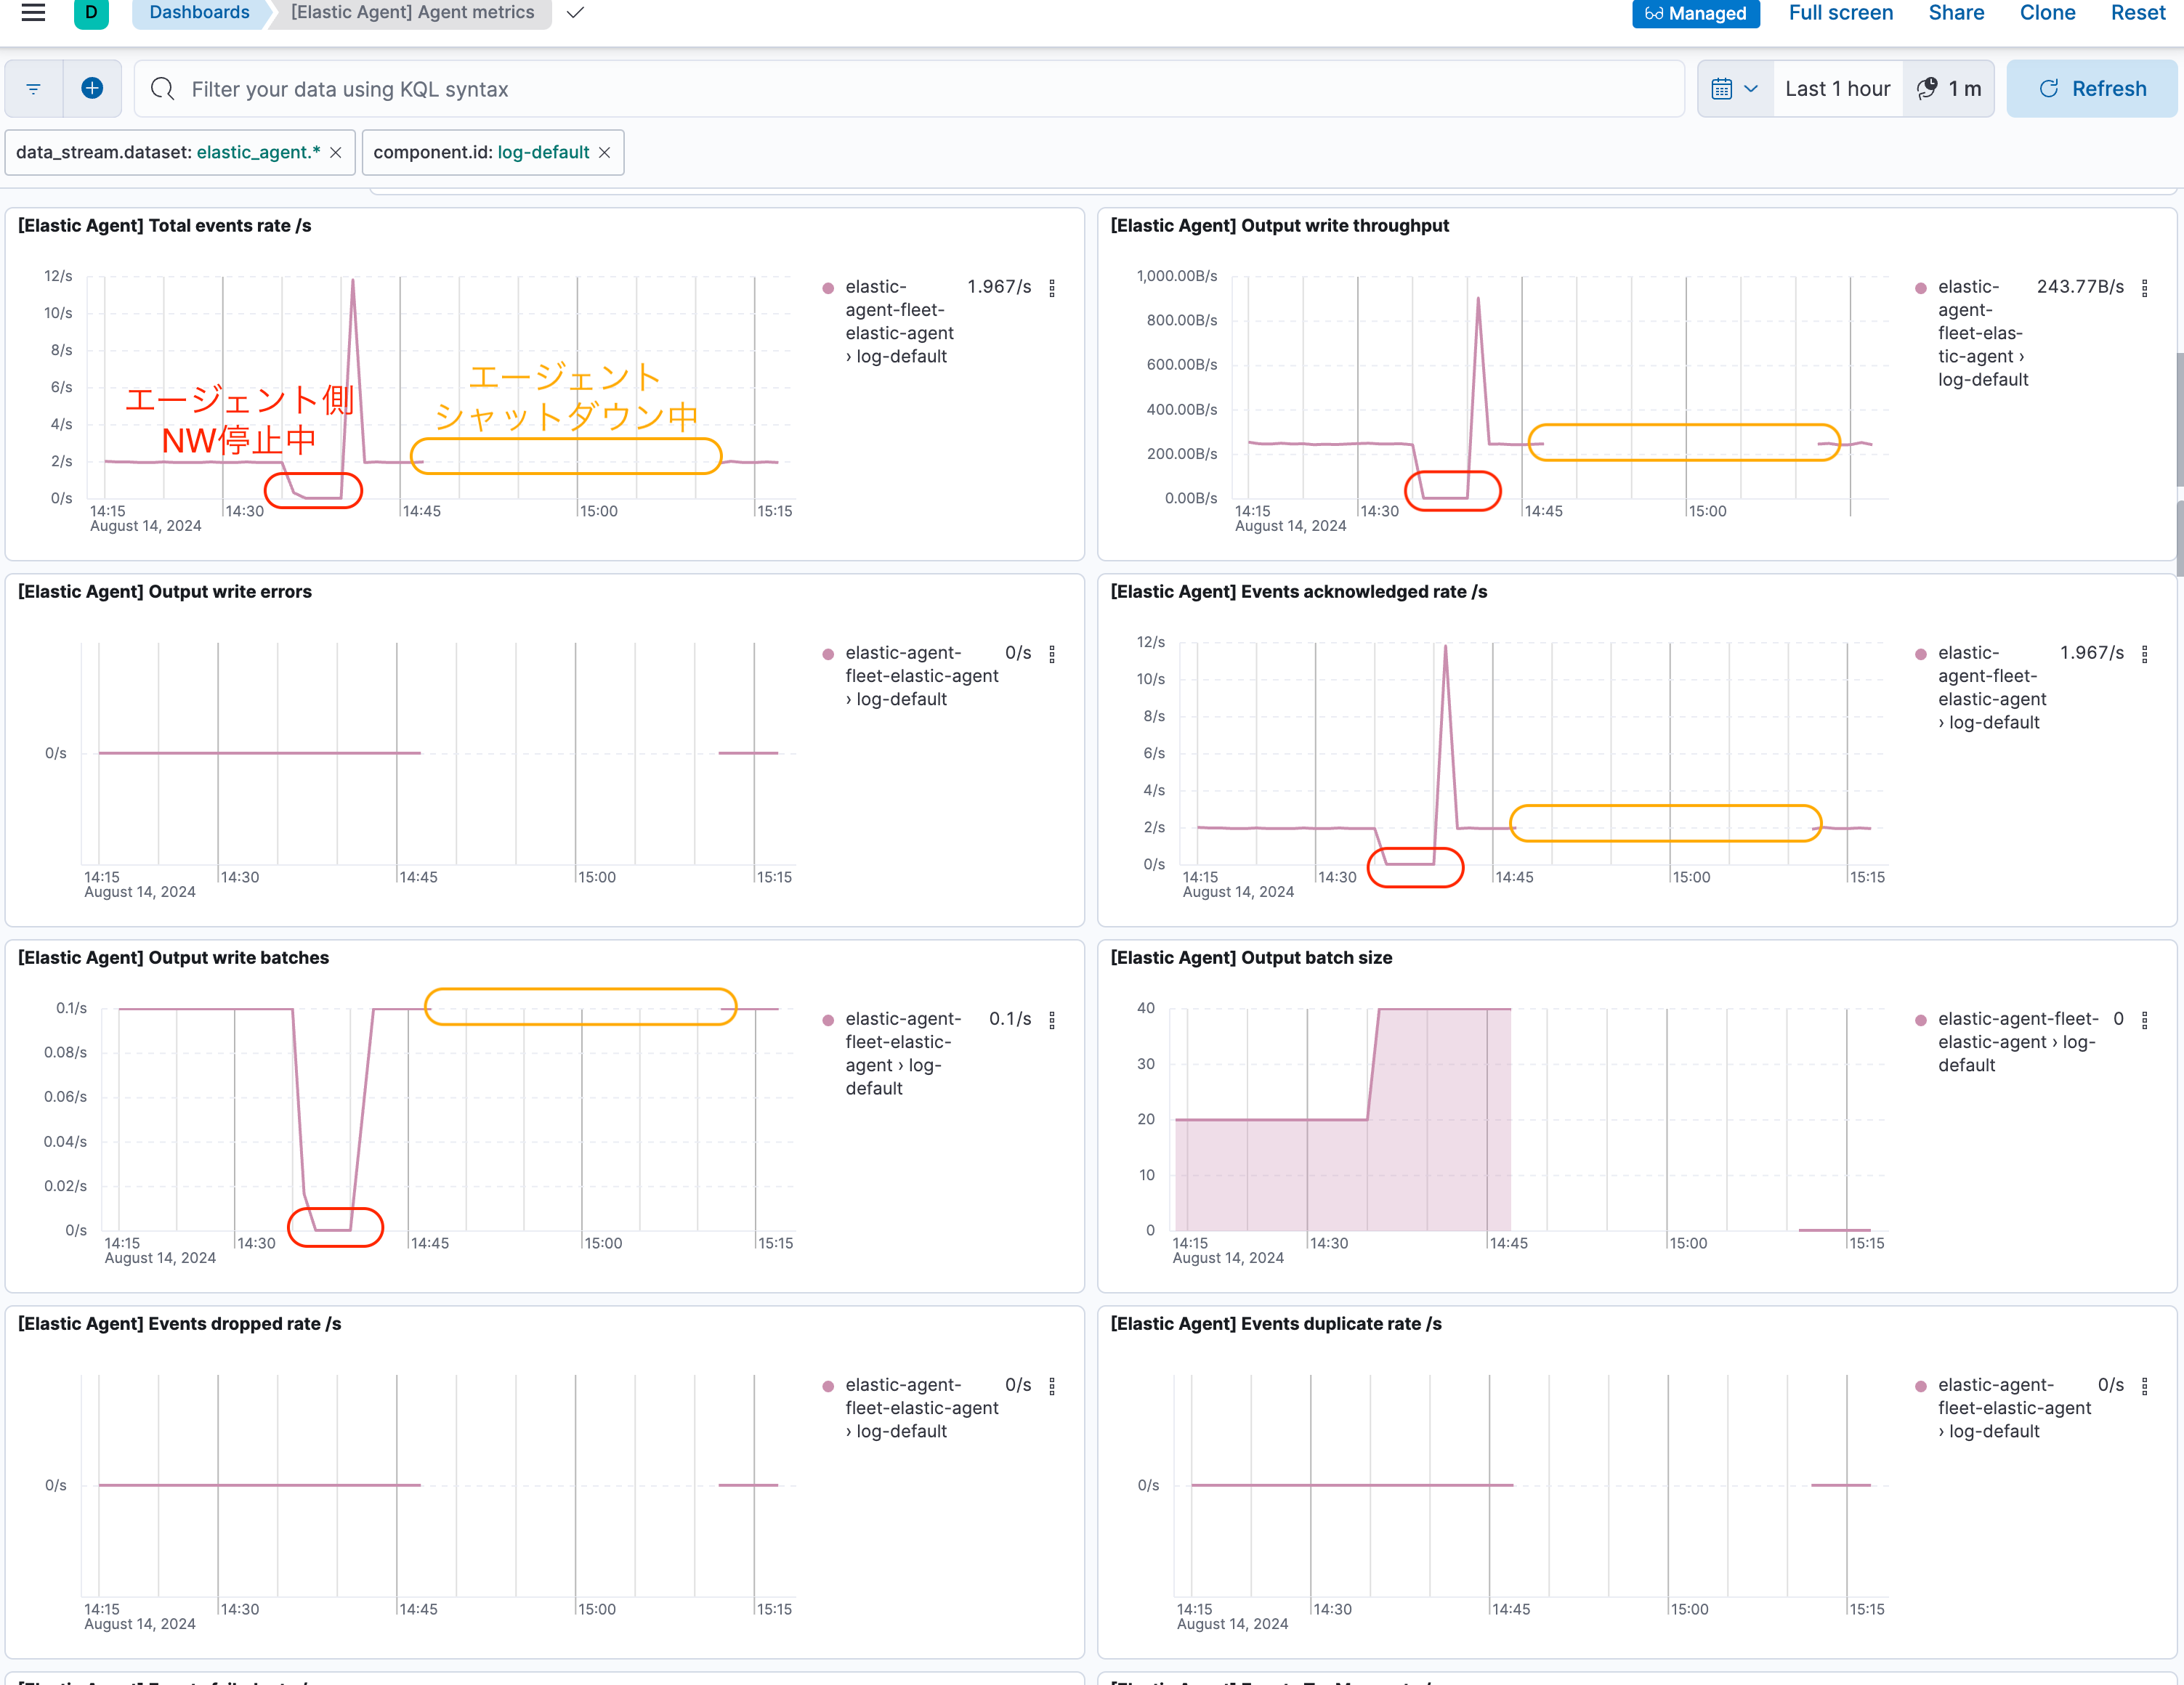Expand the dashboard title chevron dropdown
Image resolution: width=2184 pixels, height=1685 pixels.
tap(575, 13)
